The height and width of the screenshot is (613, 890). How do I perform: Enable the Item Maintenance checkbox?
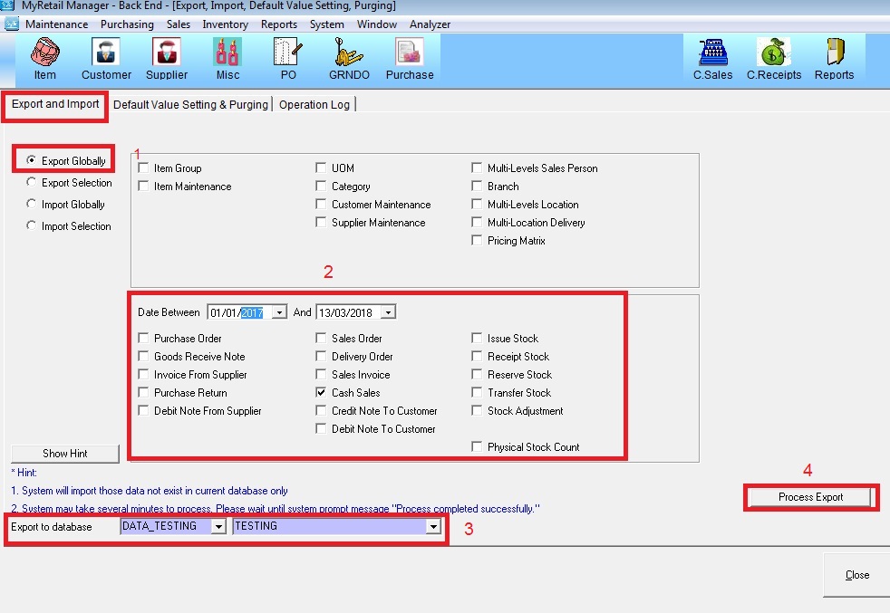144,187
